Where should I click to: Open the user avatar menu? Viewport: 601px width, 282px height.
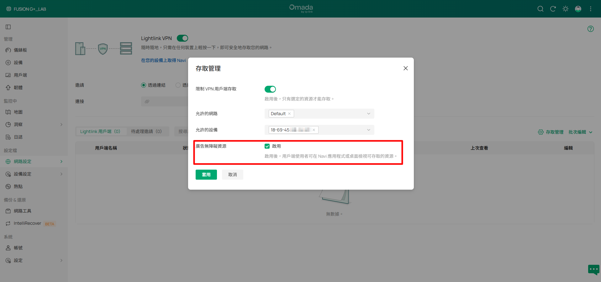tap(578, 9)
